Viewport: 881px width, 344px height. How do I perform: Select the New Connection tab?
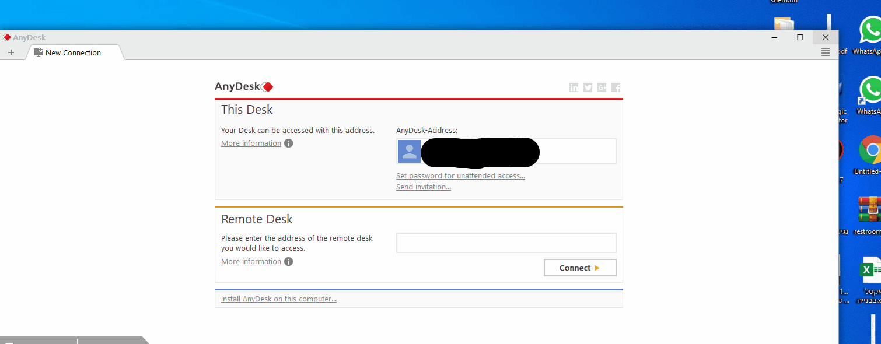click(x=74, y=52)
